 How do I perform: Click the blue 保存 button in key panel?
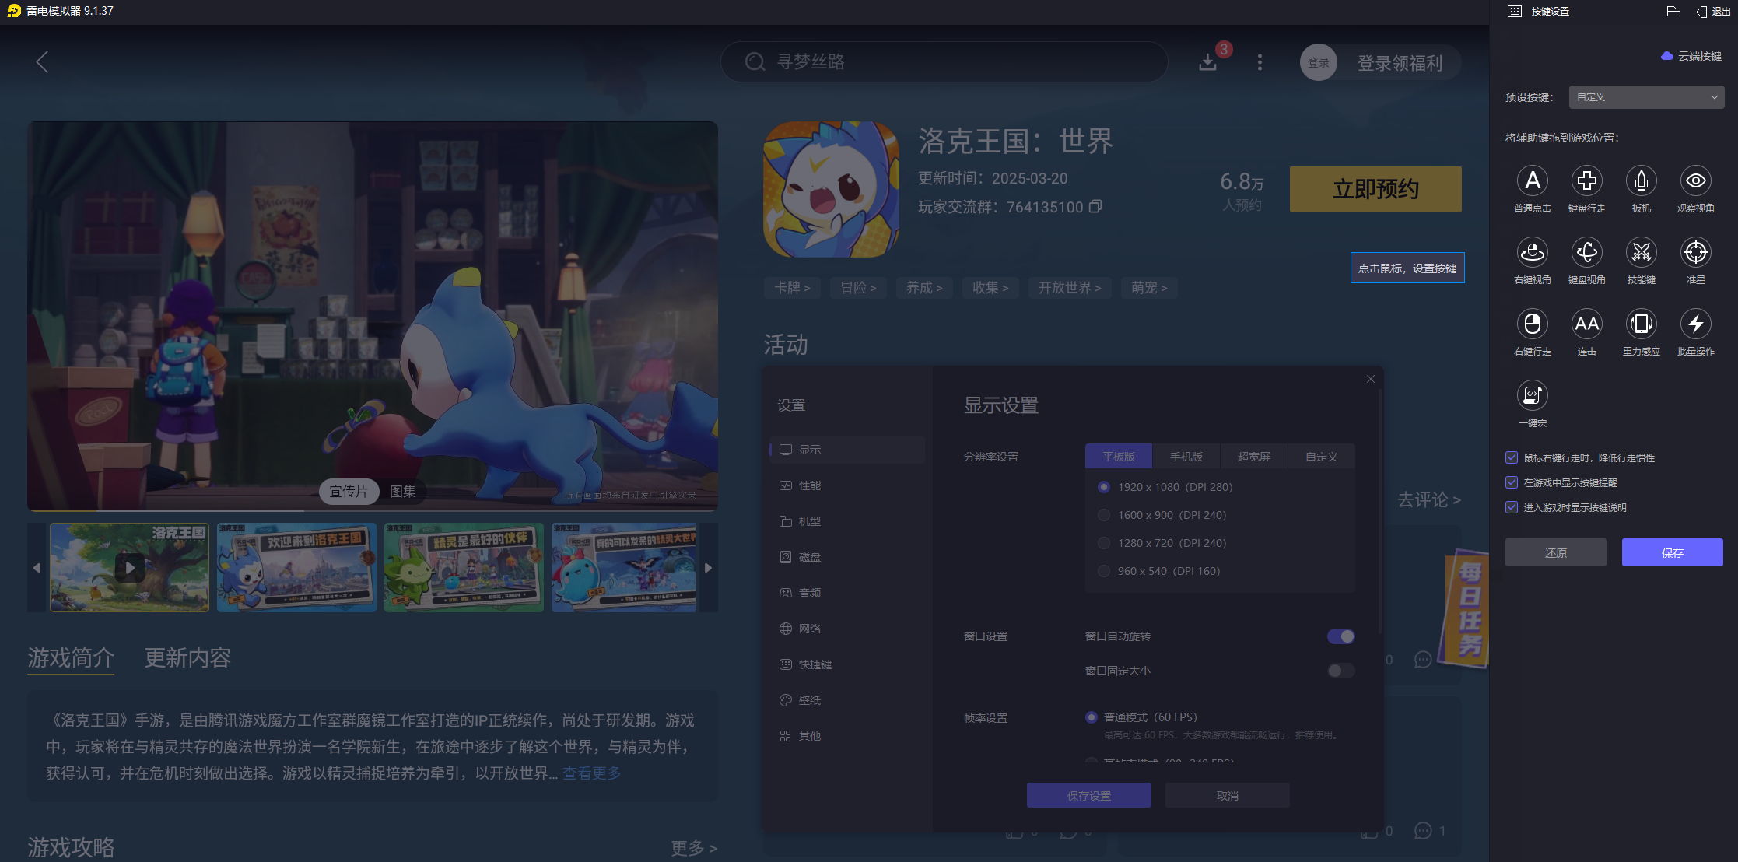pos(1672,552)
